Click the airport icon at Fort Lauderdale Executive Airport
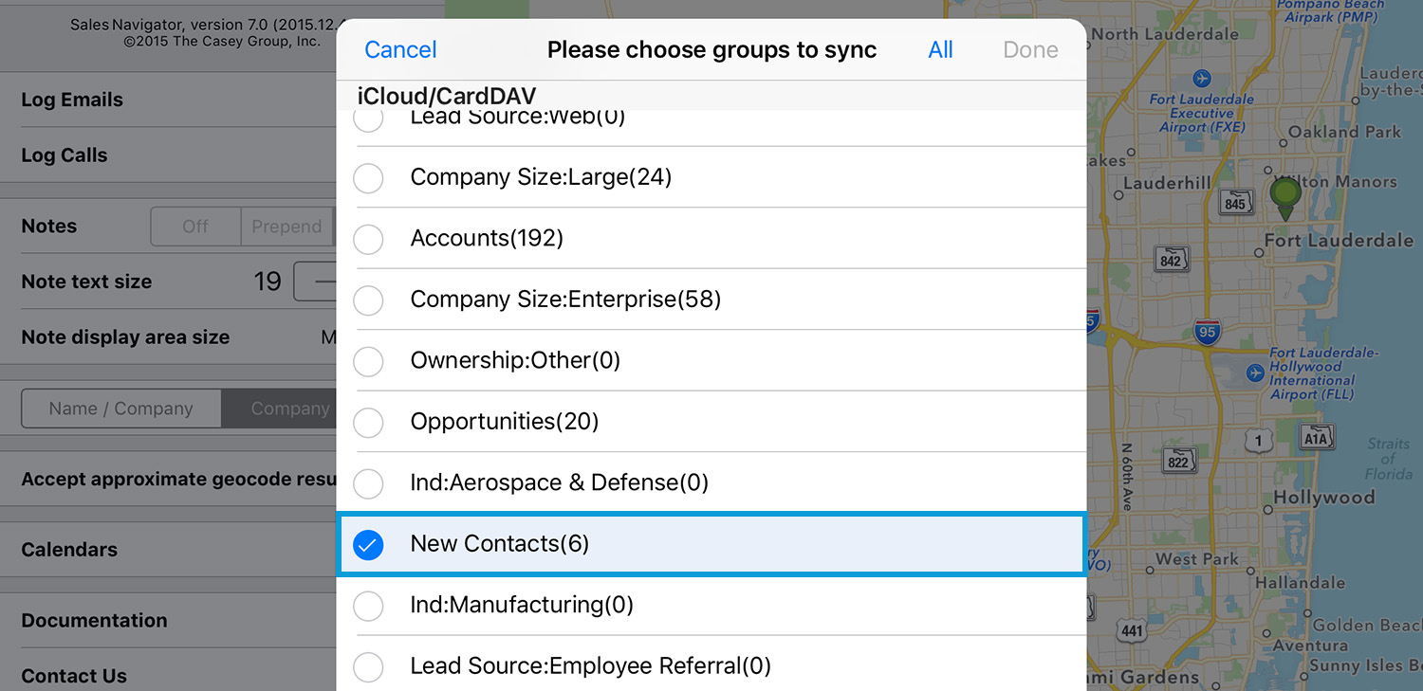 coord(1203,78)
